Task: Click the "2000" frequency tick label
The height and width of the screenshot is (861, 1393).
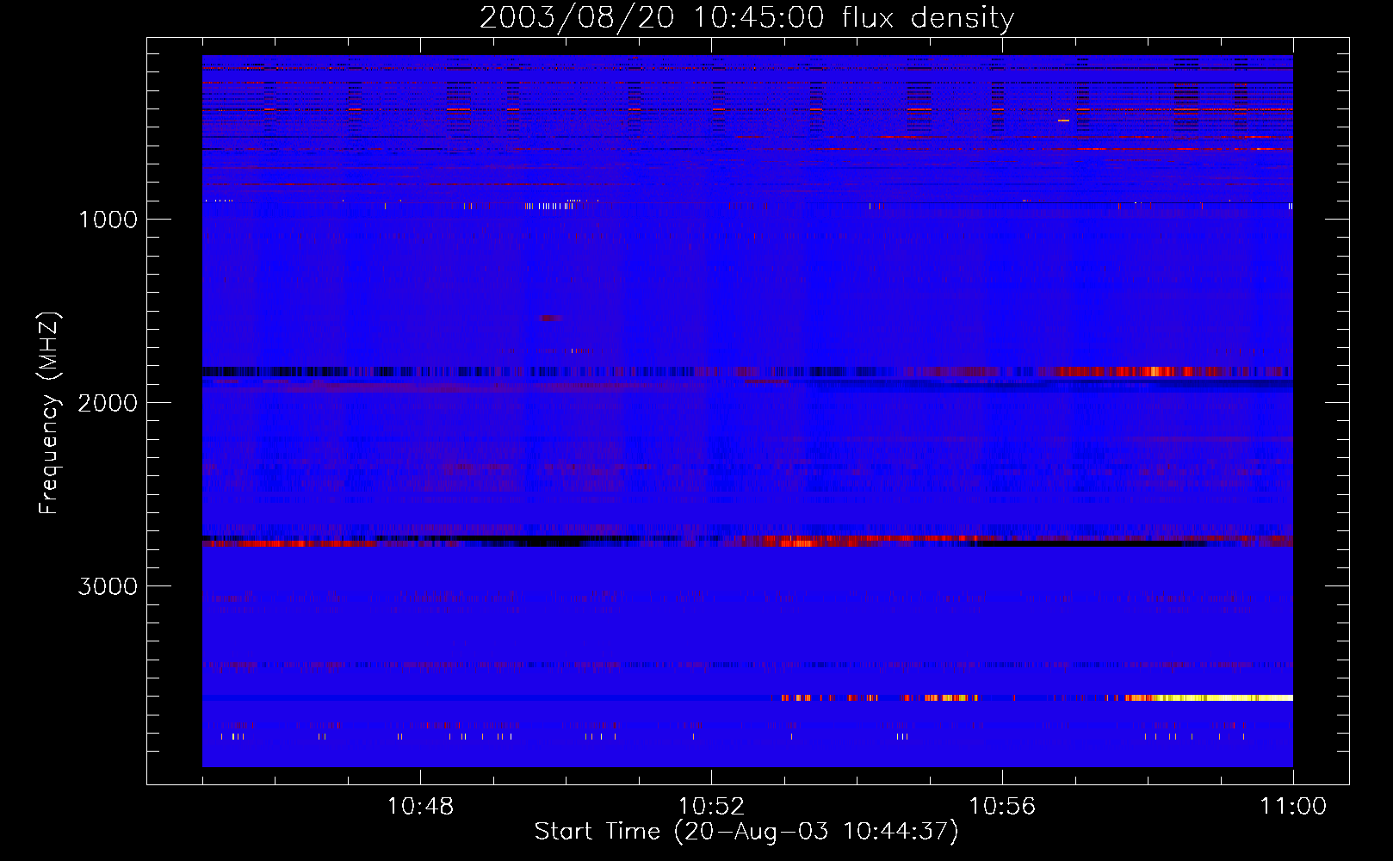Action: click(108, 403)
